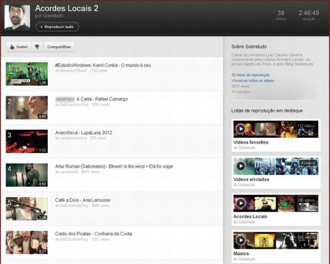Click the Gostei thumbs-up button
330x264 pixels.
19,47
